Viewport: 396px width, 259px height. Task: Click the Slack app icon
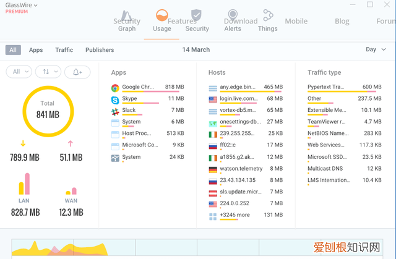pyautogui.click(x=115, y=111)
